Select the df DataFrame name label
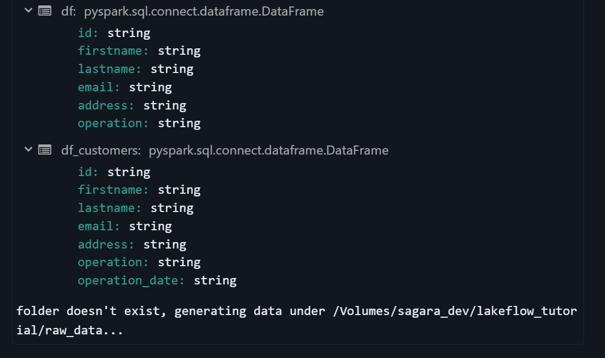 point(68,11)
